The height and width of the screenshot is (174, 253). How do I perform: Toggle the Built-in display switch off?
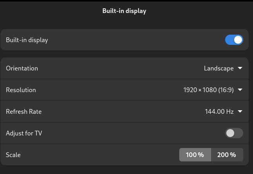[x=234, y=40]
